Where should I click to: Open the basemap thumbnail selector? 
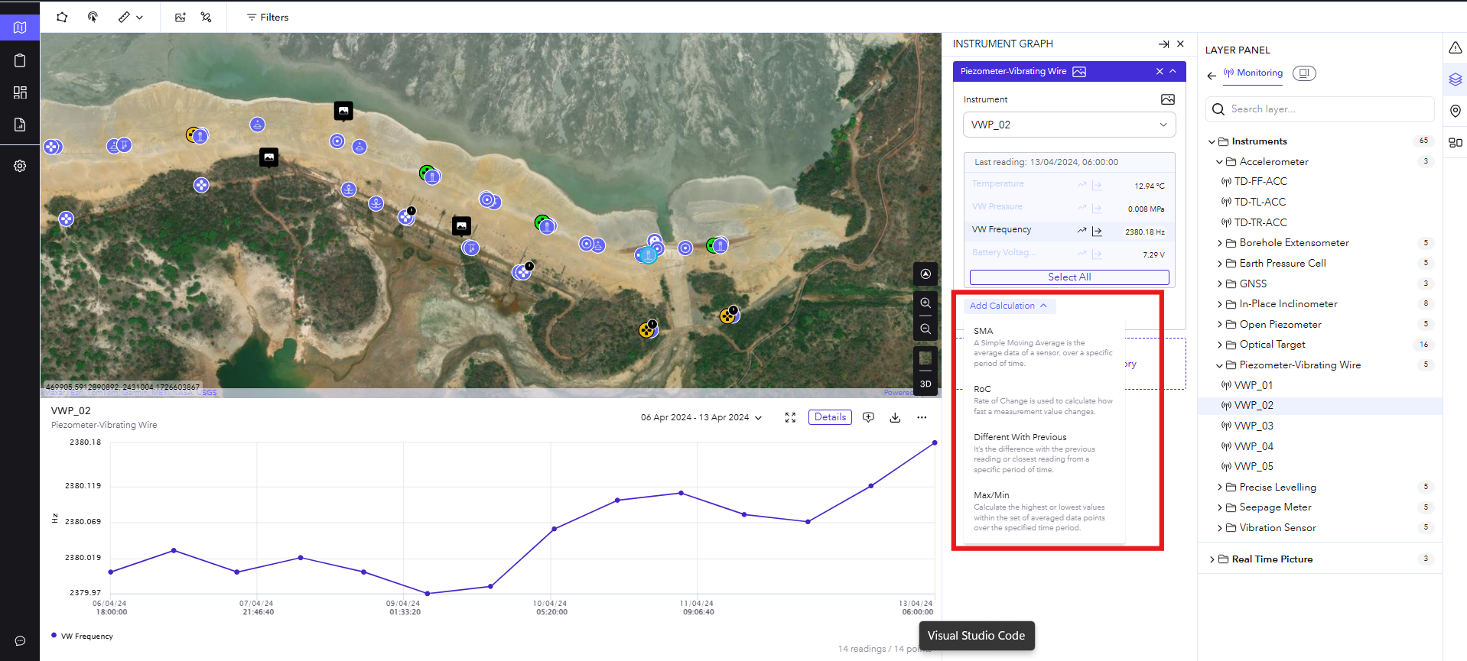(x=925, y=358)
